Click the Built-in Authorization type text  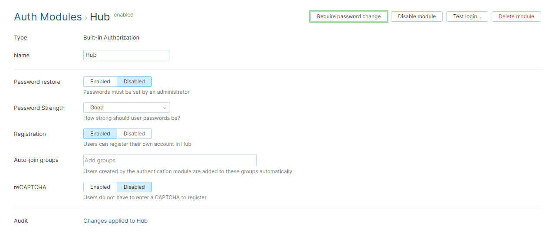click(x=111, y=38)
